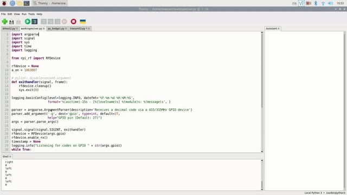Open the File menu
347x195 pixels.
click(3, 14)
